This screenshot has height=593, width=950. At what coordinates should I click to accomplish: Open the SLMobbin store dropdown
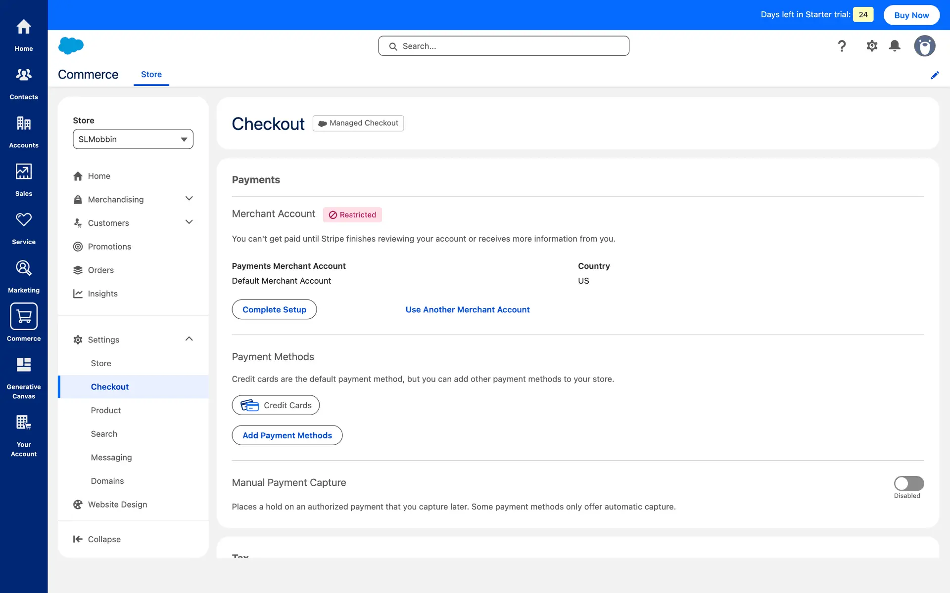click(133, 139)
